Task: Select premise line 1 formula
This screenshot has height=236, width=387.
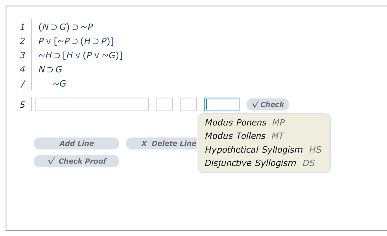Action: [65, 27]
